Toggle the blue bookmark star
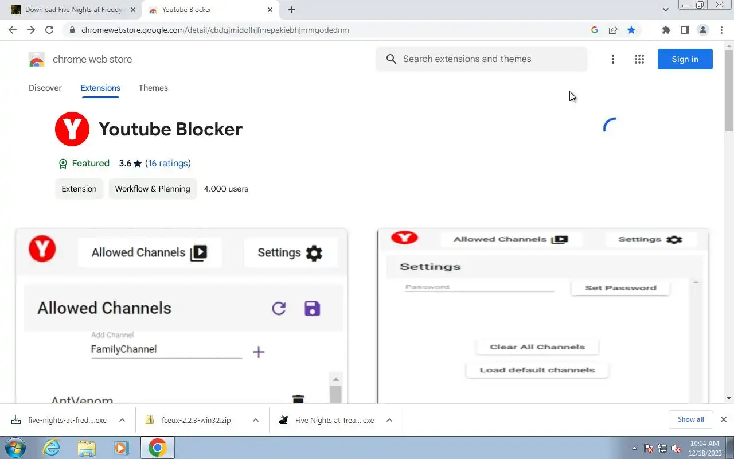 pyautogui.click(x=631, y=30)
